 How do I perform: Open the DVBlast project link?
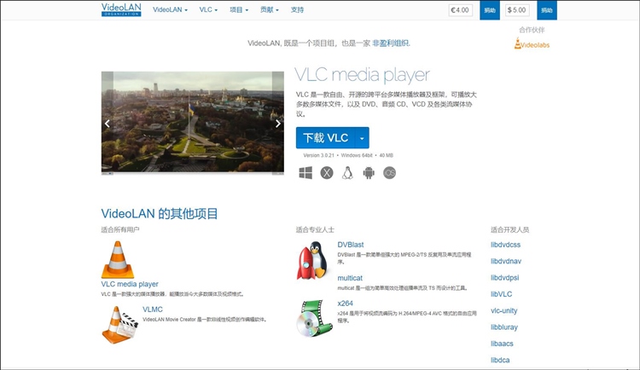pos(351,245)
